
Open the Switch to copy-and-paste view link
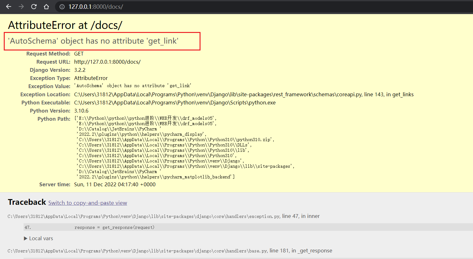pos(88,203)
